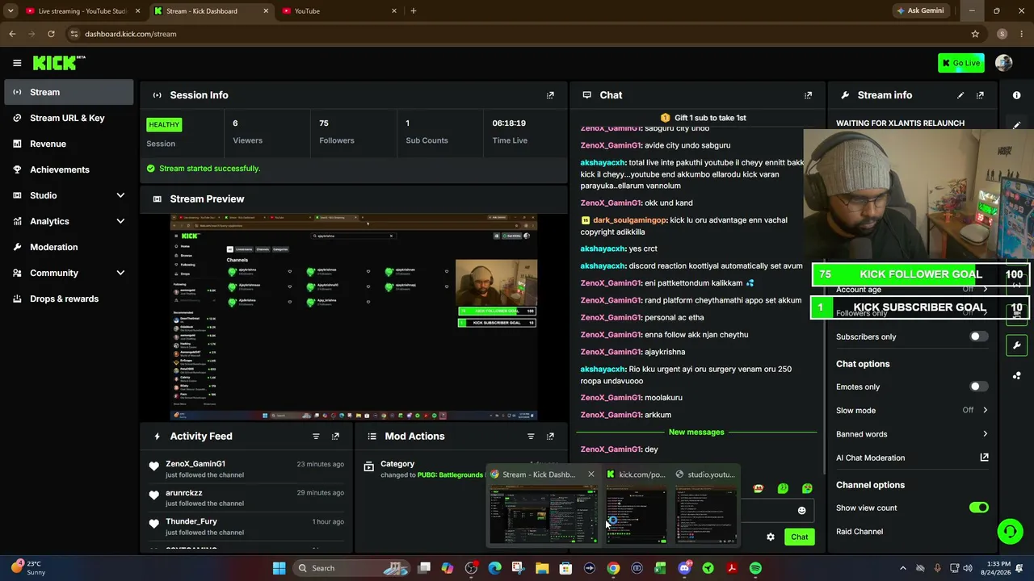Screen dimensions: 1034x581
Task: Open the emoji picker in chat box
Action: click(x=801, y=510)
